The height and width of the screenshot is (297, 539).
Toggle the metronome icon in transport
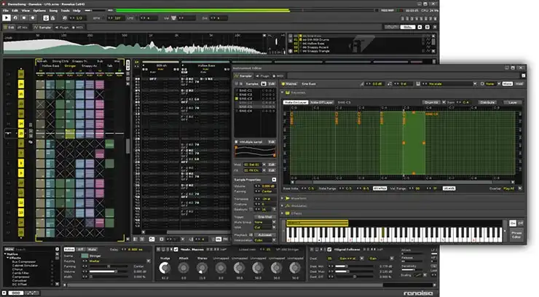click(x=52, y=18)
